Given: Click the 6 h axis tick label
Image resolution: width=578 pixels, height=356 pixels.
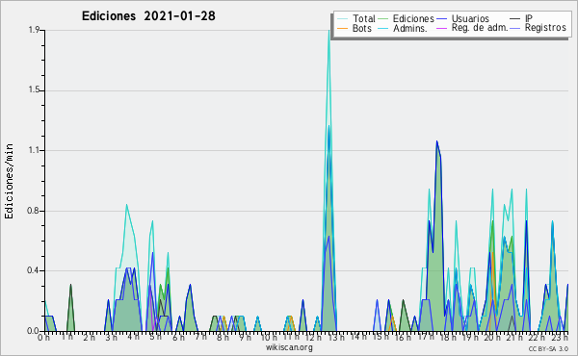Looking at the screenshot, I should pyautogui.click(x=178, y=337).
